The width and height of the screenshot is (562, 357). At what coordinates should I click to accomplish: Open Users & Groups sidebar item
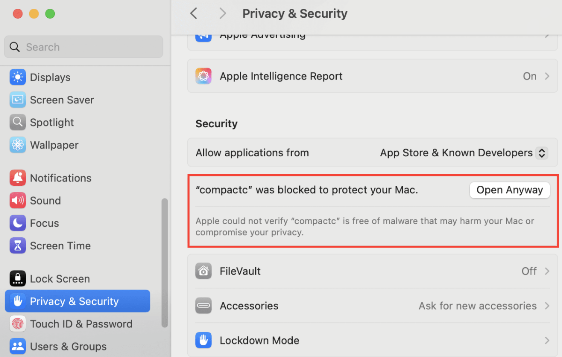(x=68, y=347)
